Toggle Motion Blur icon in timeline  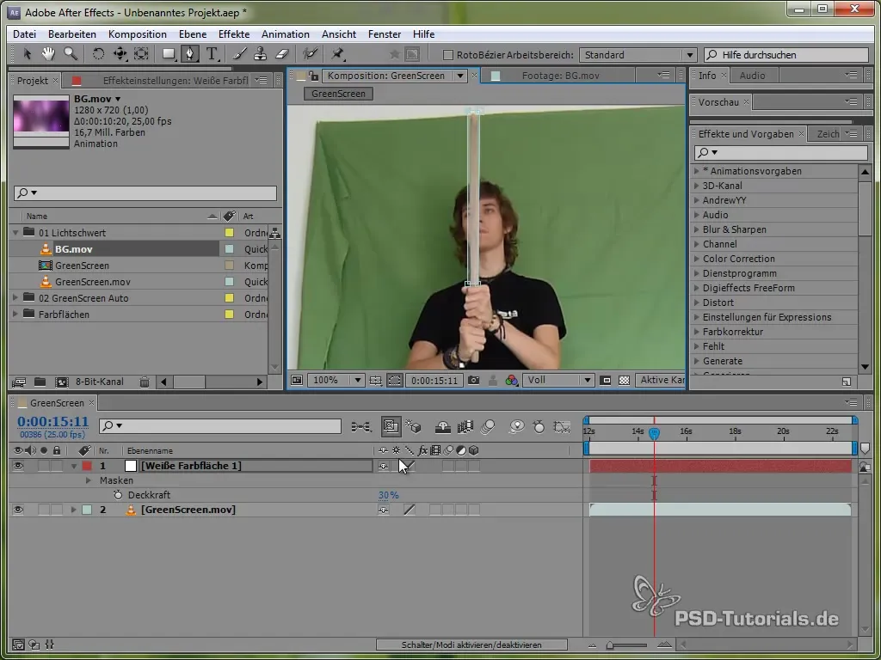point(488,427)
